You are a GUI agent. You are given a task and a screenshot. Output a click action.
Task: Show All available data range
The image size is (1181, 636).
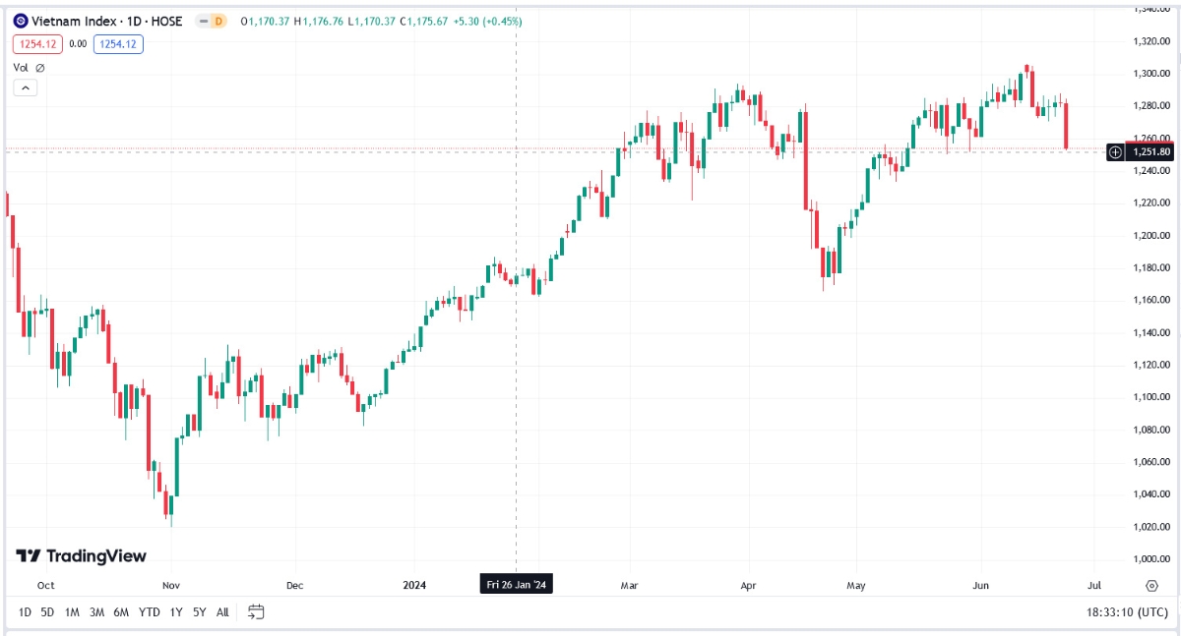[x=222, y=612]
